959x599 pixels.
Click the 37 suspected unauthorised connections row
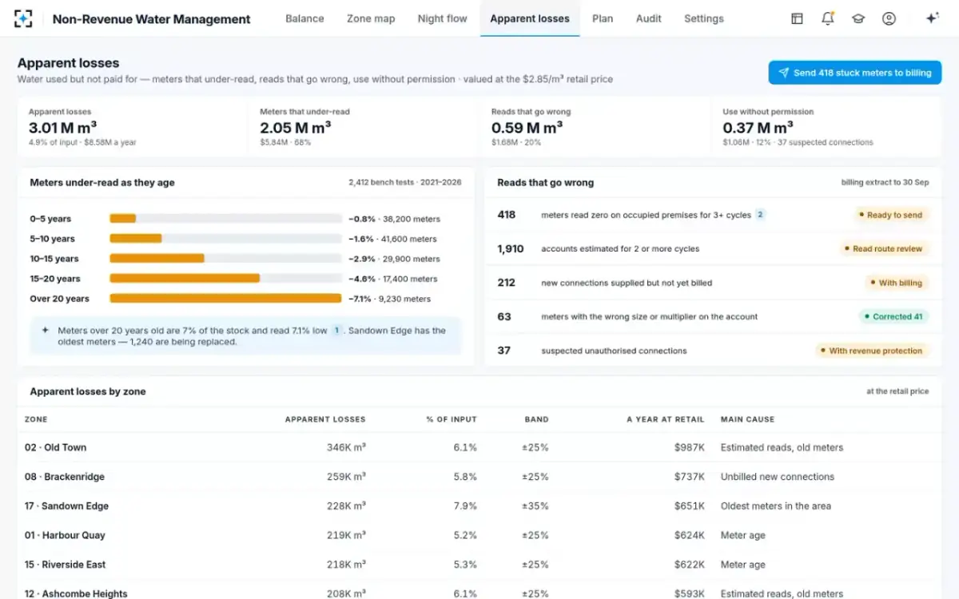pos(713,351)
